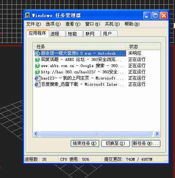Switch to the 应用程序 tab
This screenshot has height=178, width=175.
[x=38, y=33]
